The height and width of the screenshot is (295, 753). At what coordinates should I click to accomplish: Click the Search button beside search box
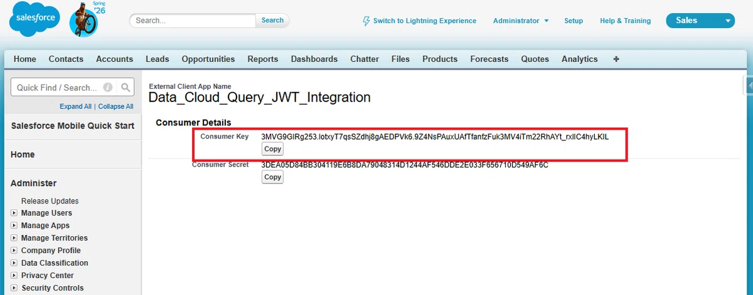272,20
